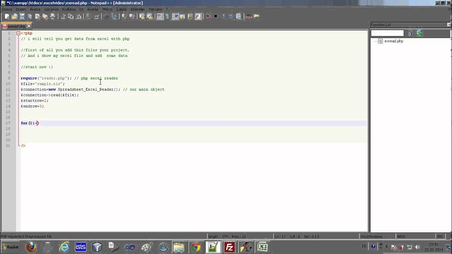Open Google Chrome from the taskbar
Image resolution: width=452 pixels, height=254 pixels.
tap(196, 247)
